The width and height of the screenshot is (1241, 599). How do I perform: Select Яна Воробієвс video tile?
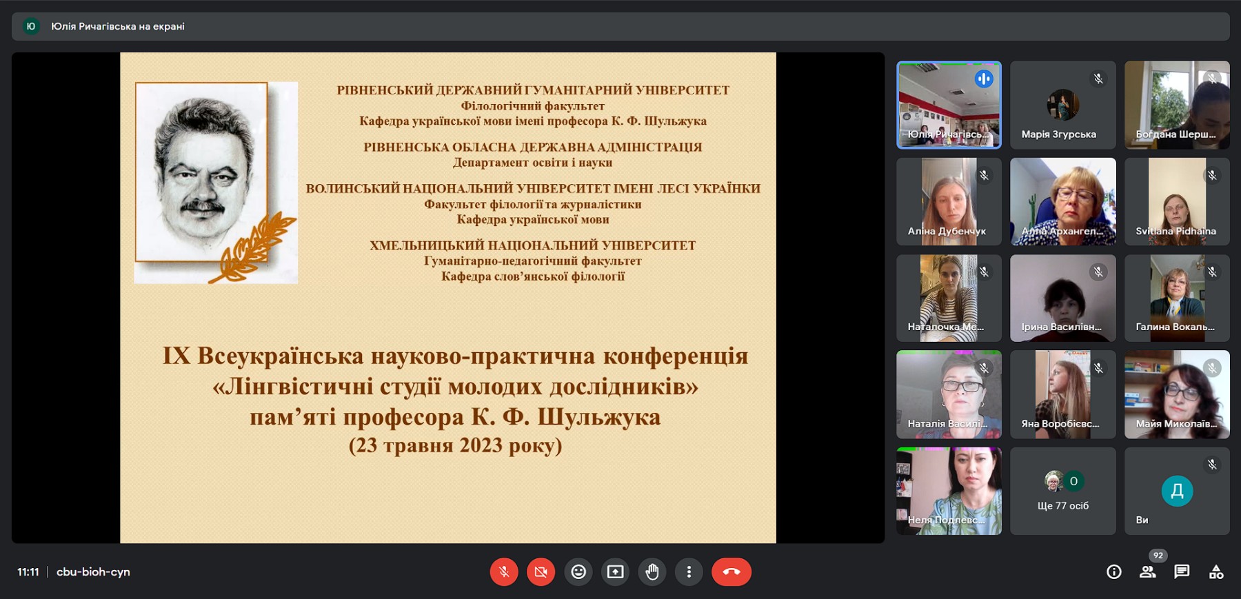(x=1063, y=394)
